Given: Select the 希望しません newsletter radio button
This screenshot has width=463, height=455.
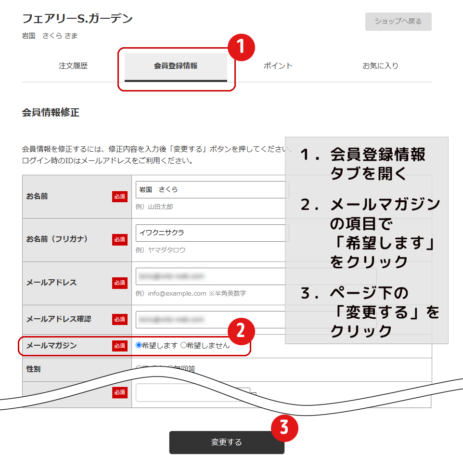Looking at the screenshot, I should pos(183,345).
